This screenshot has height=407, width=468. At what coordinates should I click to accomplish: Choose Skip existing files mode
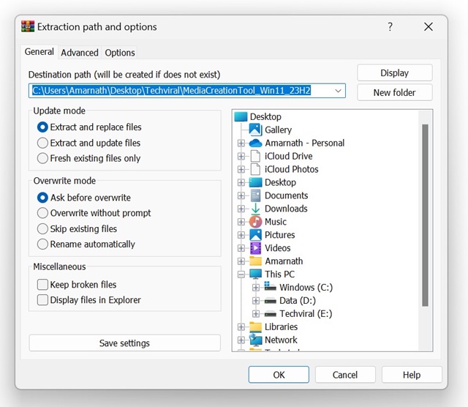tap(77, 228)
